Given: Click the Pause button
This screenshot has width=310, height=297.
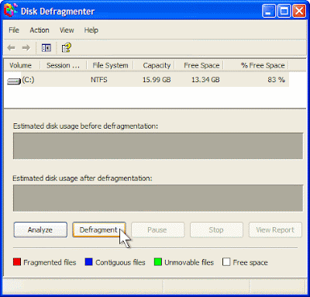Looking at the screenshot, I should pyautogui.click(x=158, y=230).
